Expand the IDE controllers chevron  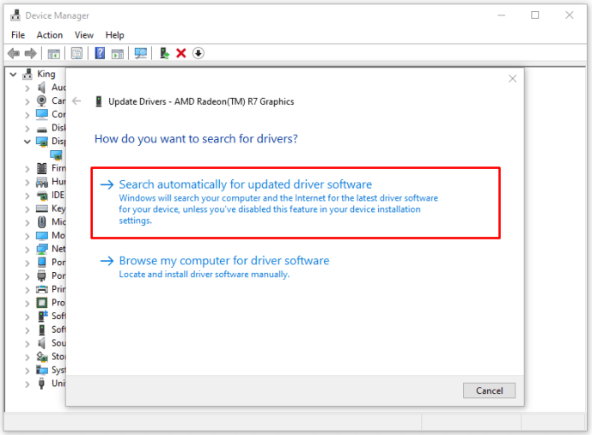(27, 196)
